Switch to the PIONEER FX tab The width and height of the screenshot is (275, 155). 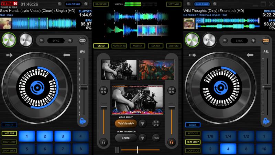tap(119, 46)
